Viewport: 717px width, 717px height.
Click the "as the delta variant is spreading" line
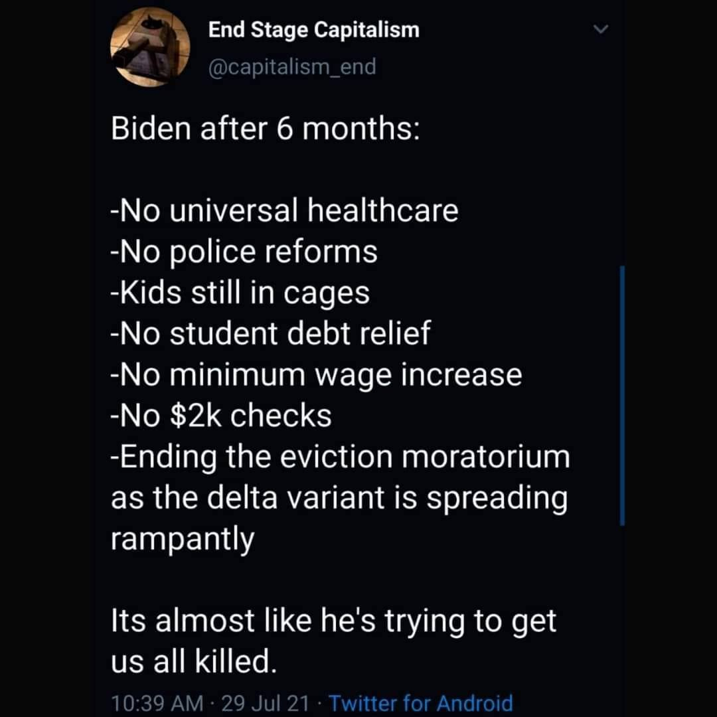(339, 499)
